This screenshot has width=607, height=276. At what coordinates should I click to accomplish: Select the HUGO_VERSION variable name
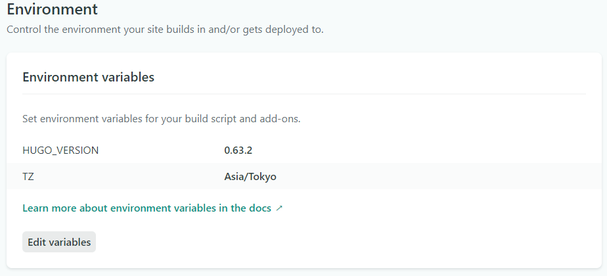60,150
